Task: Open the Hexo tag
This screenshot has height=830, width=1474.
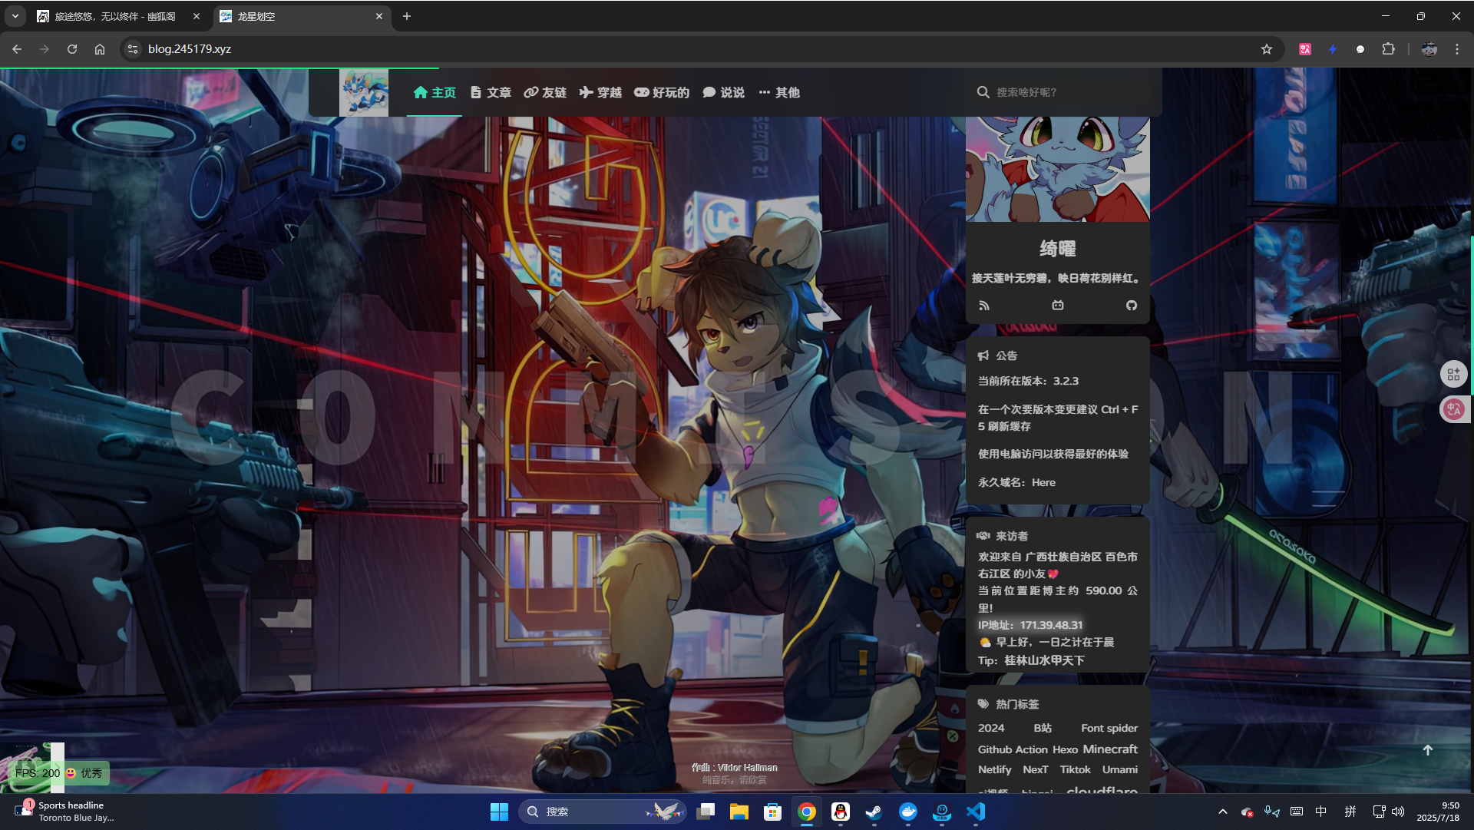Action: click(x=1065, y=749)
